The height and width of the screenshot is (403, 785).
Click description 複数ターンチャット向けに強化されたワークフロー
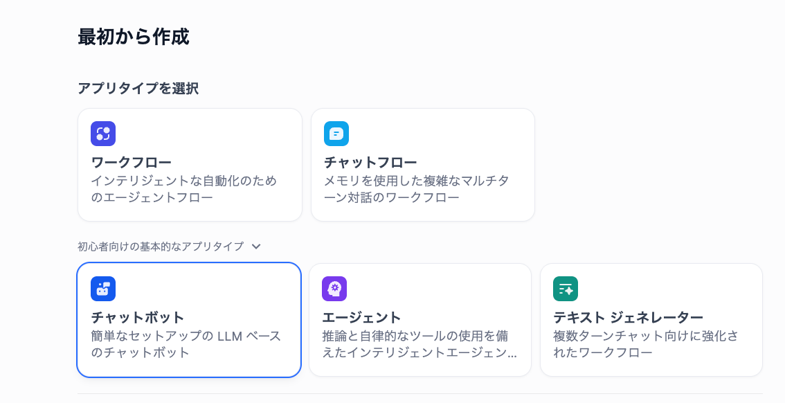click(x=645, y=344)
